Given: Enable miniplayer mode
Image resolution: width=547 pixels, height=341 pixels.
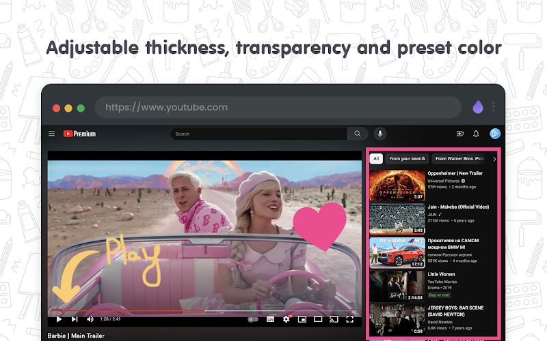Looking at the screenshot, I should pos(302,319).
